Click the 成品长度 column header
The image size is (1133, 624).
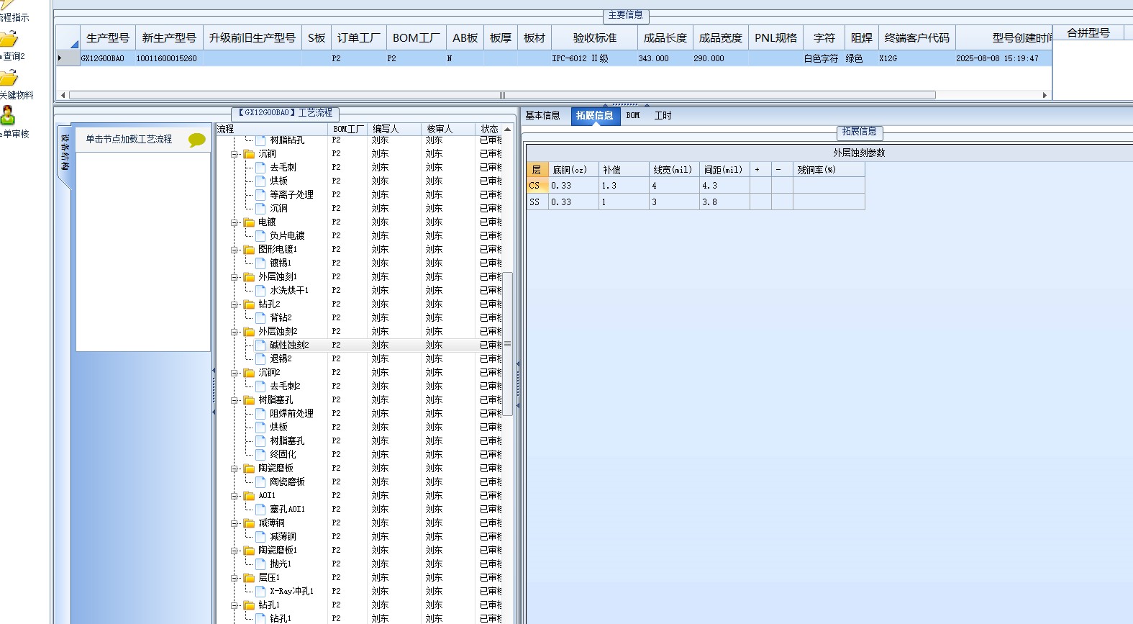(665, 38)
